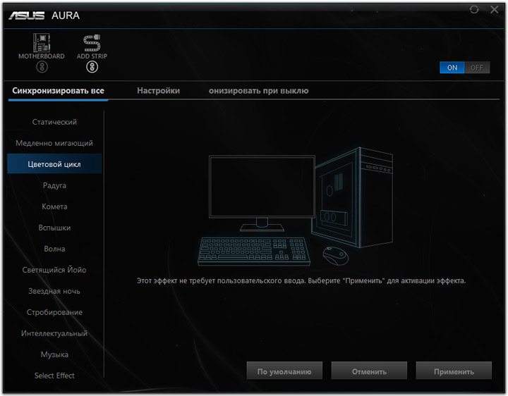Click the mouse in illustration

(x=336, y=255)
